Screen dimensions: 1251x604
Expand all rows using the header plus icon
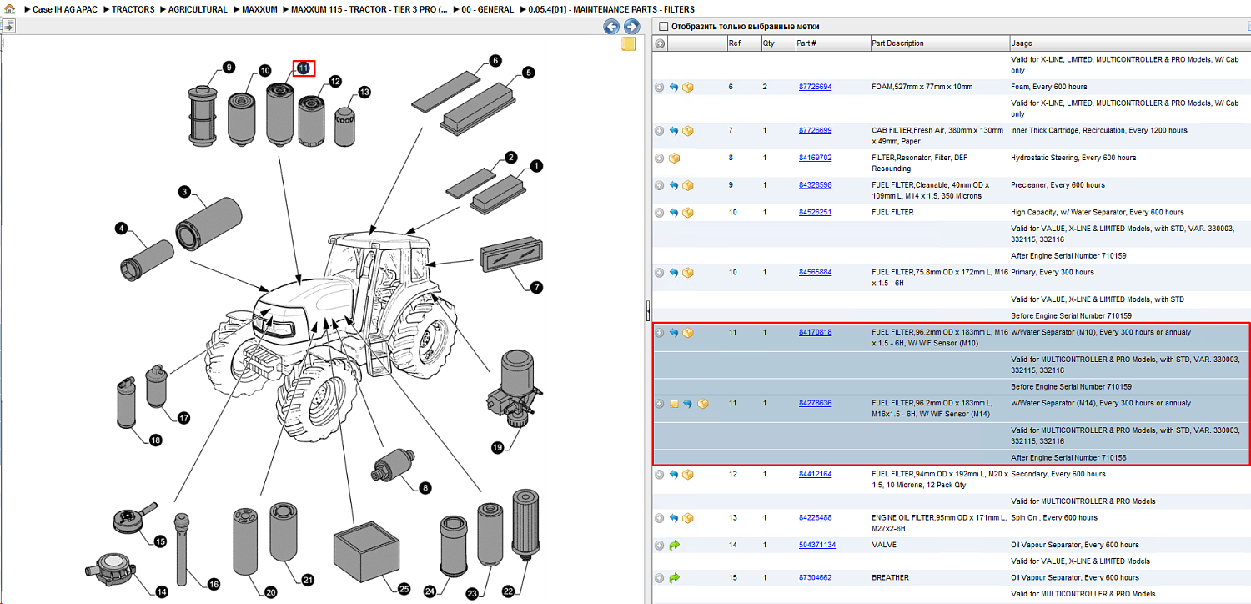click(x=660, y=43)
